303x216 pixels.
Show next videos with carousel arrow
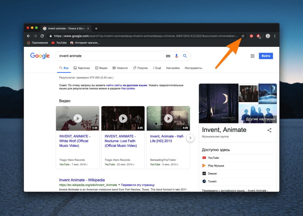click(190, 138)
